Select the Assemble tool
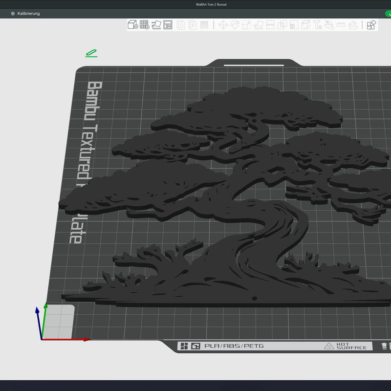 (x=353, y=25)
